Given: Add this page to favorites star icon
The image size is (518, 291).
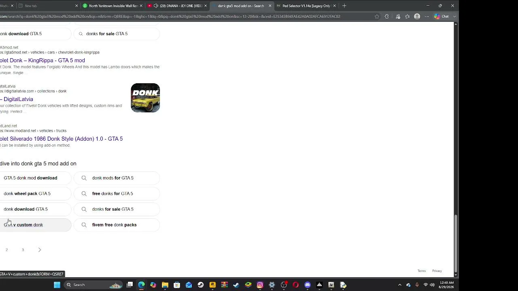Looking at the screenshot, I should 377,17.
